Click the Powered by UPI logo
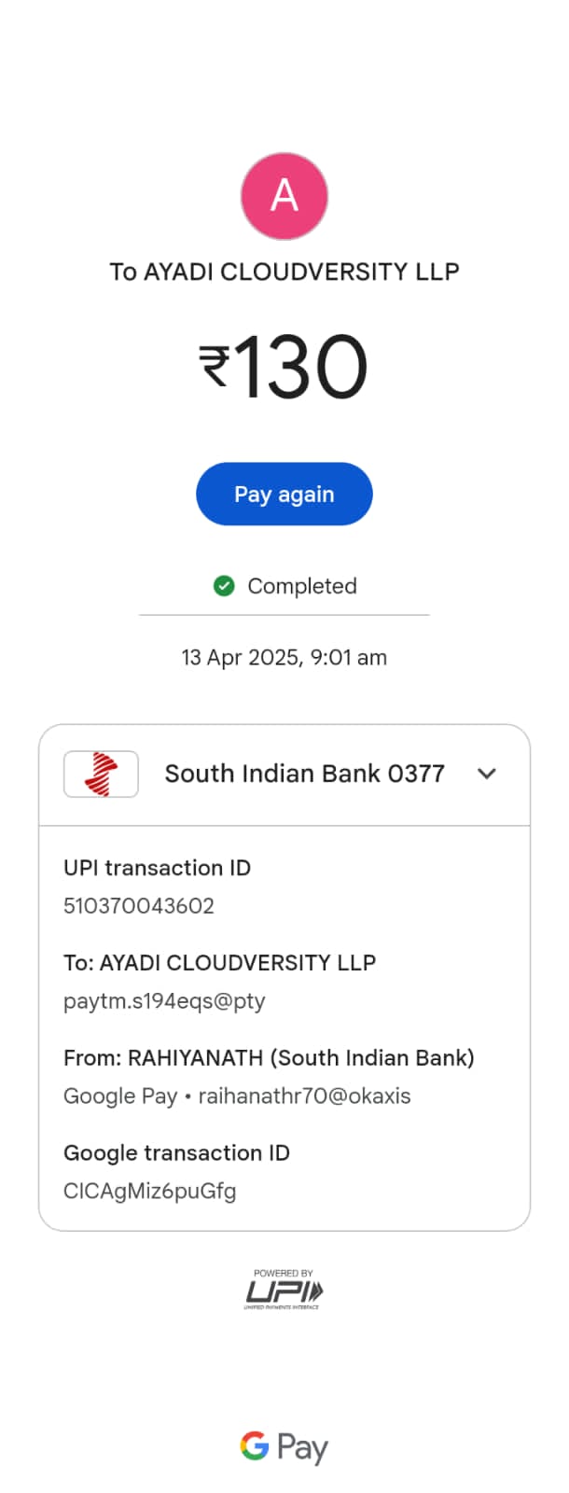The height and width of the screenshot is (1493, 569). click(284, 1290)
